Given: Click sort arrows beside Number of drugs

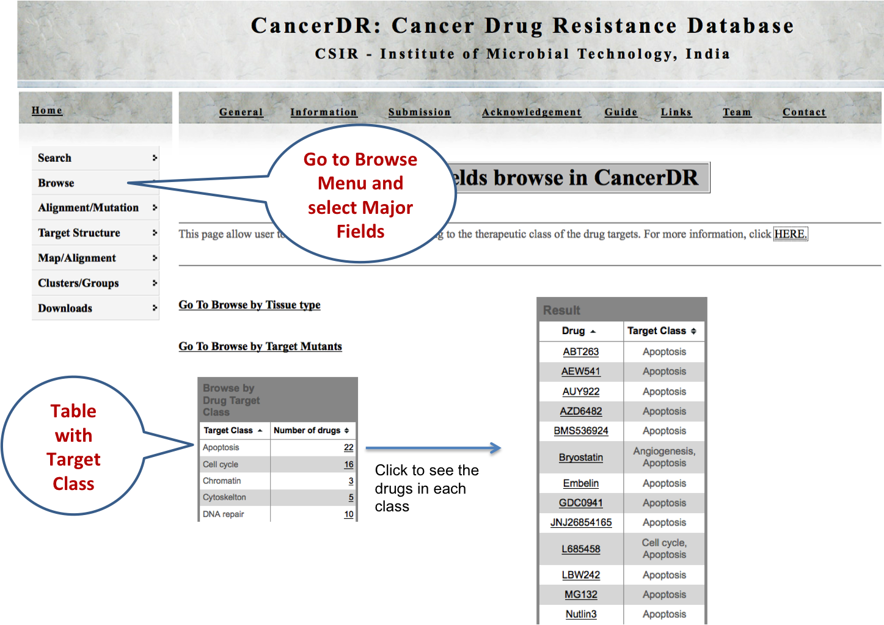Looking at the screenshot, I should tap(346, 431).
